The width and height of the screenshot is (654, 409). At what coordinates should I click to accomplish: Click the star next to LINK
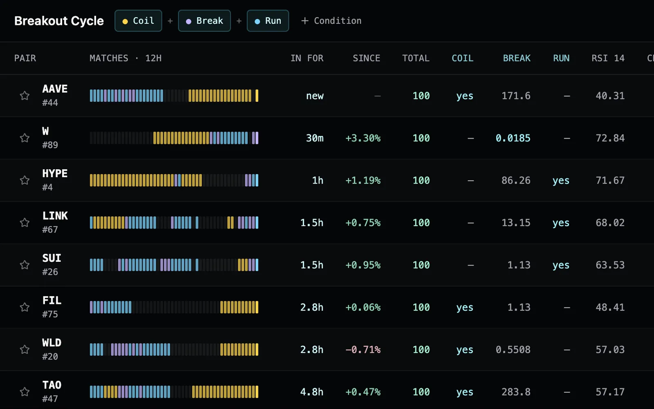[x=25, y=222]
